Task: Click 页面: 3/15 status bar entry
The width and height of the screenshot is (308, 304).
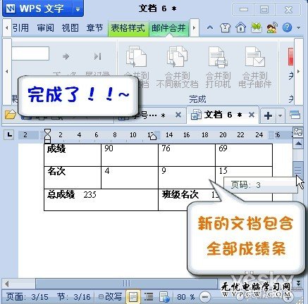Action: [x=27, y=297]
